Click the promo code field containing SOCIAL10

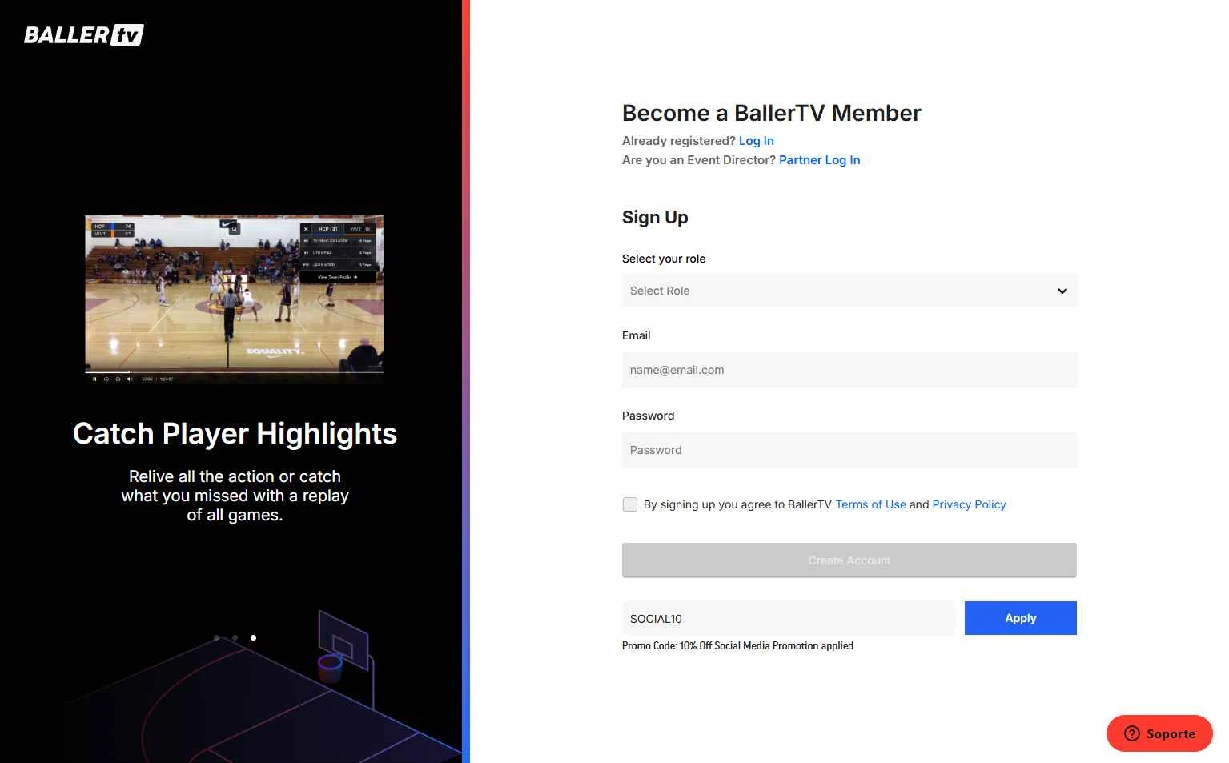(x=788, y=618)
